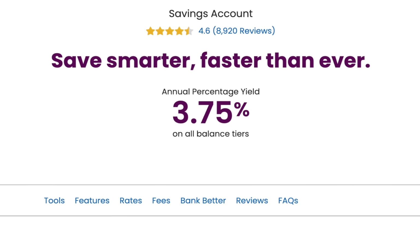Click the 3.75% APY figure

[211, 112]
